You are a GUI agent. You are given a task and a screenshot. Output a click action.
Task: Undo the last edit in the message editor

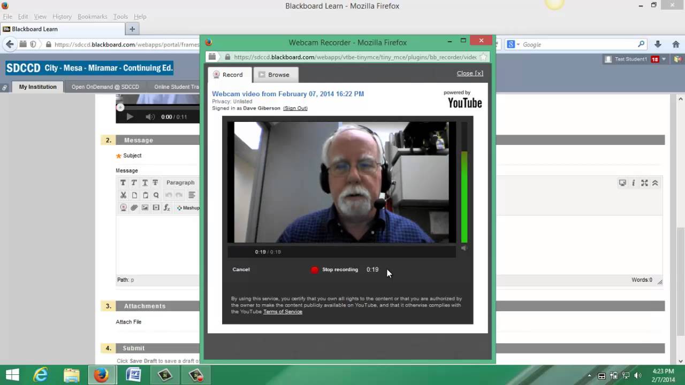[x=169, y=195]
